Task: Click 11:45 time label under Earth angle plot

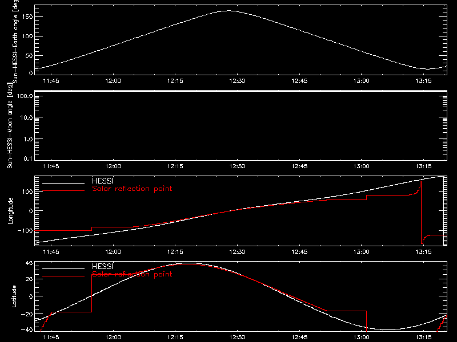Action: point(51,81)
